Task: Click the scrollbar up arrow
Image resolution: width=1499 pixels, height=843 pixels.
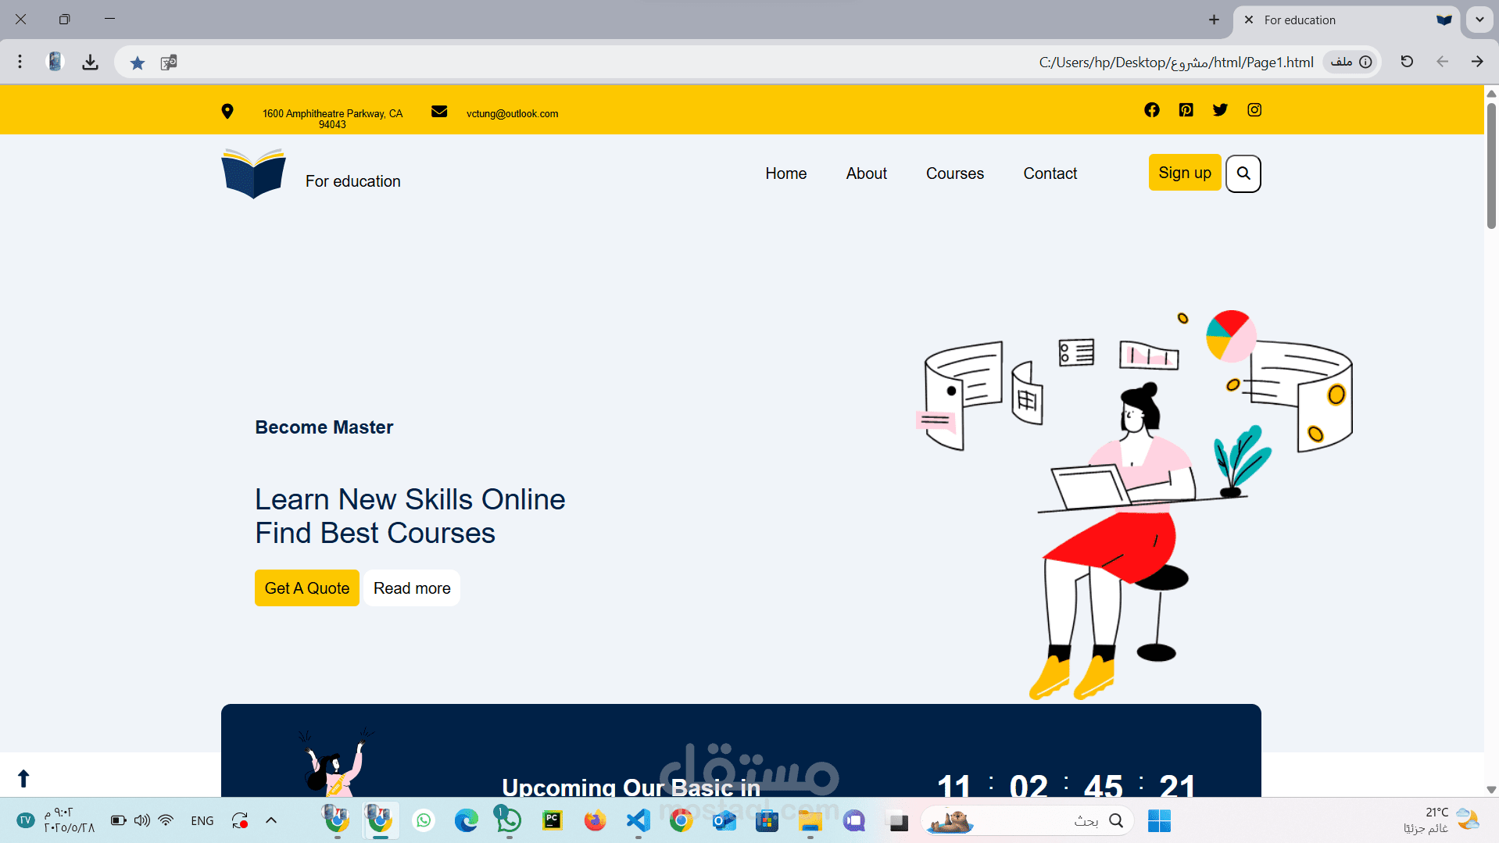Action: 1491,93
